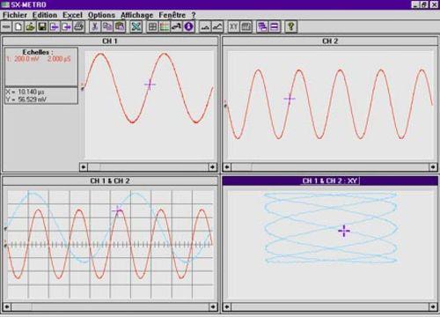Click the crosshair cursor on CH 2 waveform
This screenshot has height=317, width=440.
290,99
